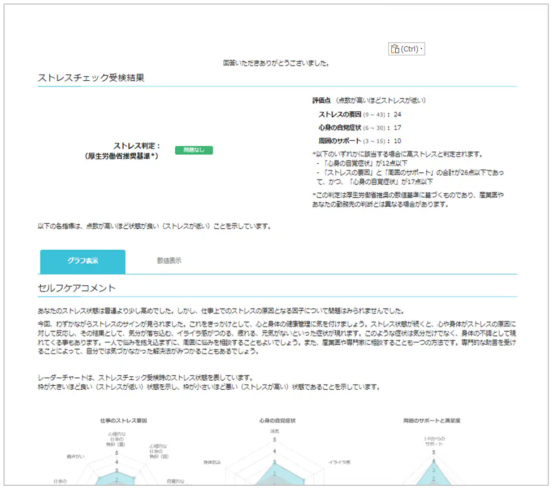Click the イライラ感 axis label
Image resolution: width=554 pixels, height=492 pixels.
pos(339,462)
